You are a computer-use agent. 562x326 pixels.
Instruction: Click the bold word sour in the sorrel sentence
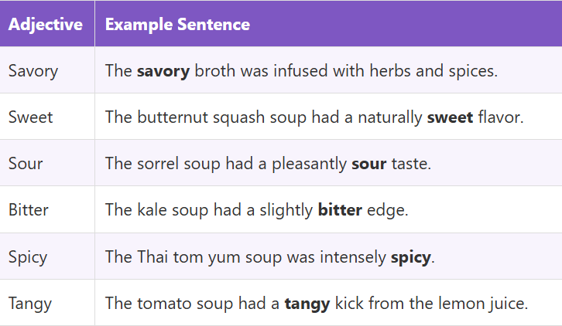[368, 164]
